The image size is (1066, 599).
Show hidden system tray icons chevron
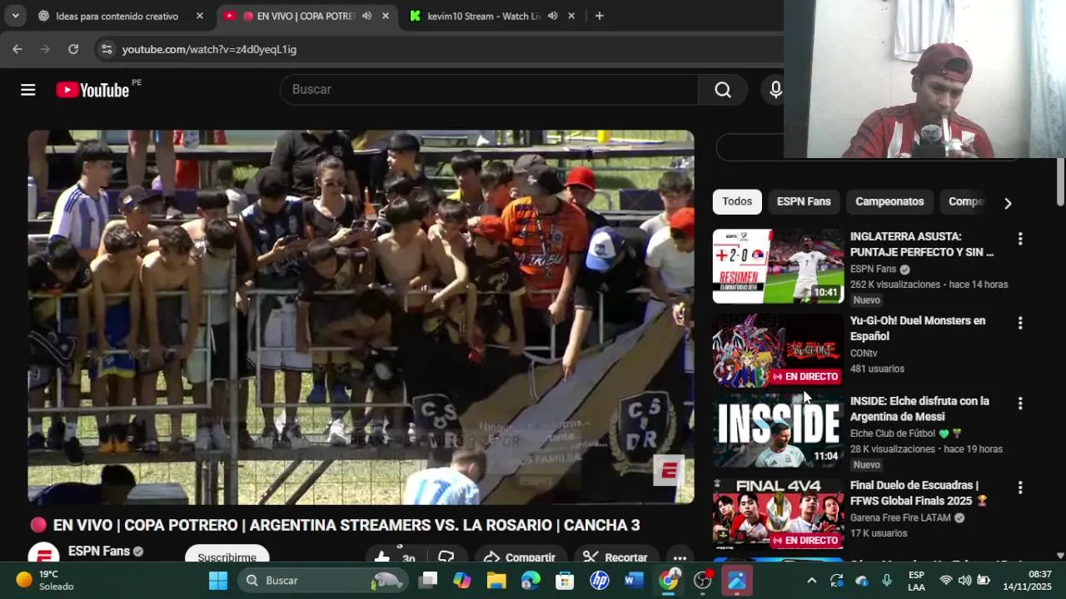tap(812, 581)
